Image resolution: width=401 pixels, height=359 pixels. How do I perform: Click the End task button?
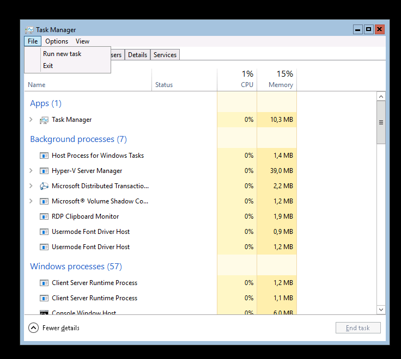click(x=358, y=328)
